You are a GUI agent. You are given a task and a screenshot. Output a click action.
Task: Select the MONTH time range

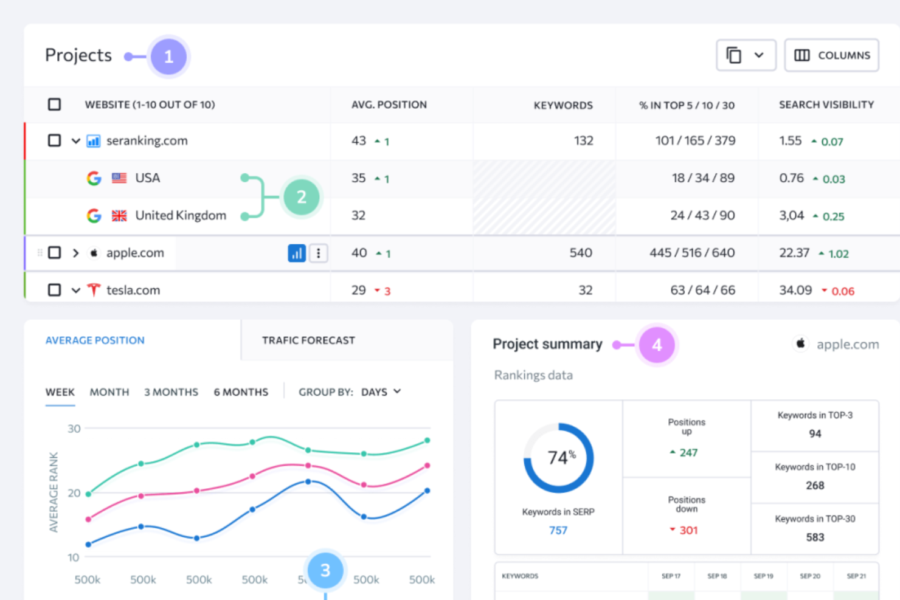(x=109, y=392)
